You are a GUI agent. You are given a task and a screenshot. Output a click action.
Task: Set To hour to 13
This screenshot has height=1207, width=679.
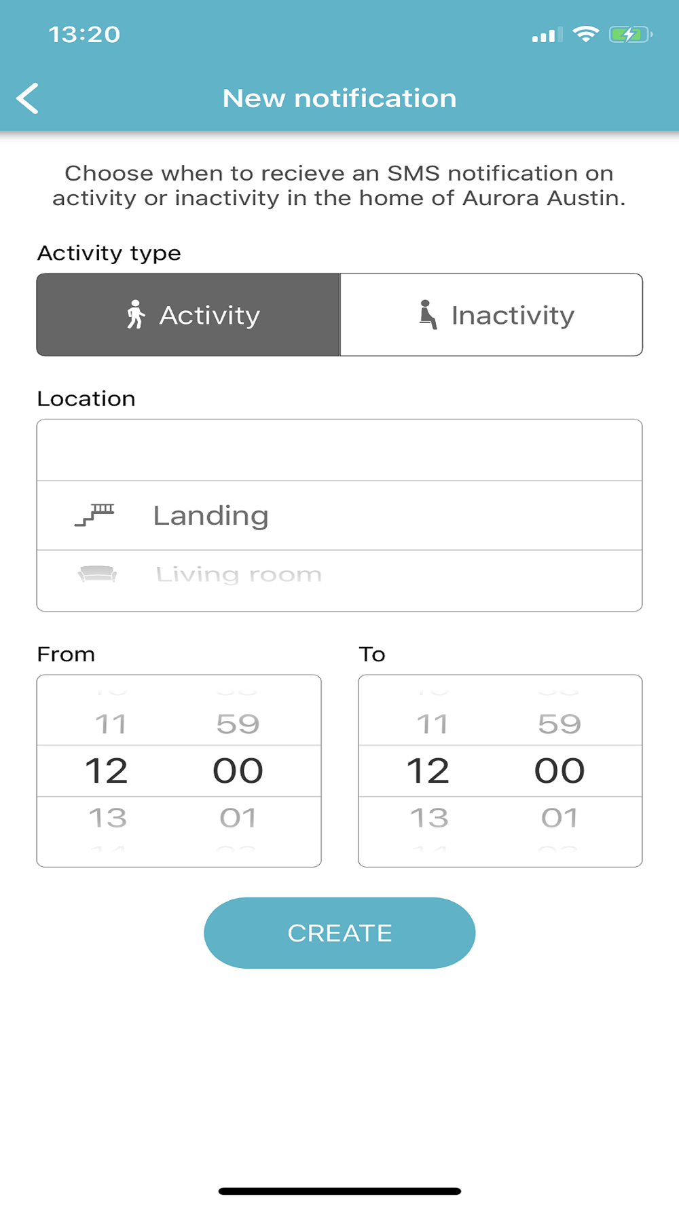click(429, 818)
